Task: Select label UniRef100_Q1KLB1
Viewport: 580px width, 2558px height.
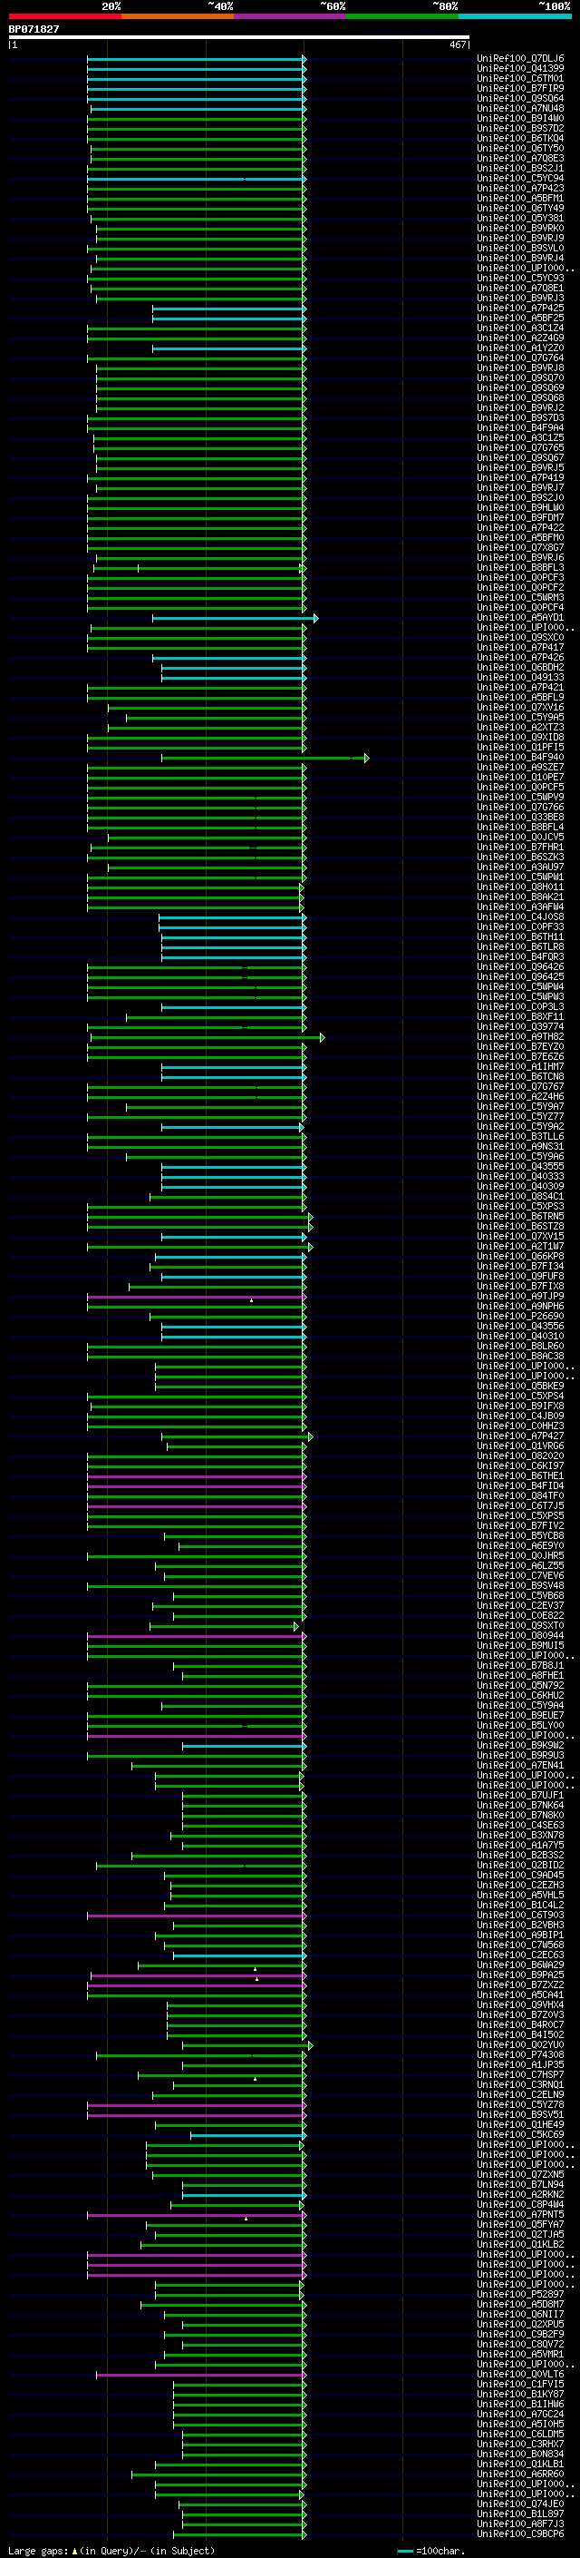Action: point(520,2464)
